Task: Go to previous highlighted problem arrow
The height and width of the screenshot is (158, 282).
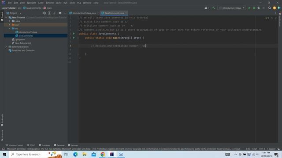Action: (x=272, y=18)
